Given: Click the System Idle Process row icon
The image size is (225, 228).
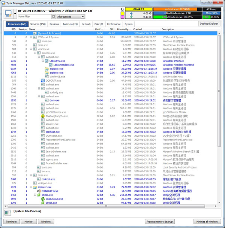Looking at the screenshot, I should click(35, 33).
